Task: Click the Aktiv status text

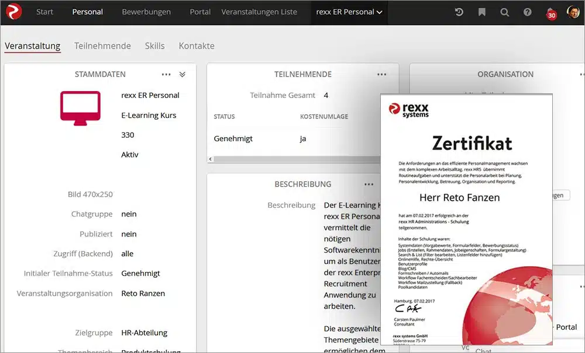Action: (x=129, y=155)
